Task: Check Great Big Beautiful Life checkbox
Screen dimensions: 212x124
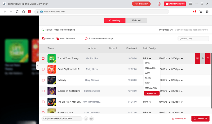Action: point(43,69)
